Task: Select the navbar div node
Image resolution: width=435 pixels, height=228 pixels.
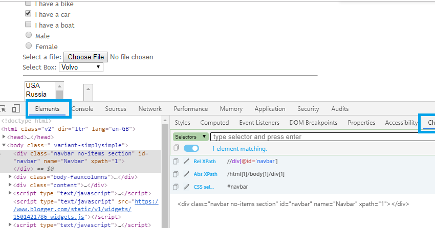Action: (x=80, y=161)
